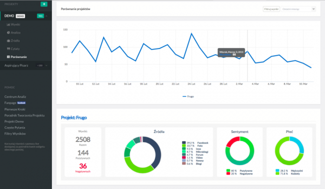Open the Filtry Wyników link
The image size is (325, 189).
click(x=15, y=134)
